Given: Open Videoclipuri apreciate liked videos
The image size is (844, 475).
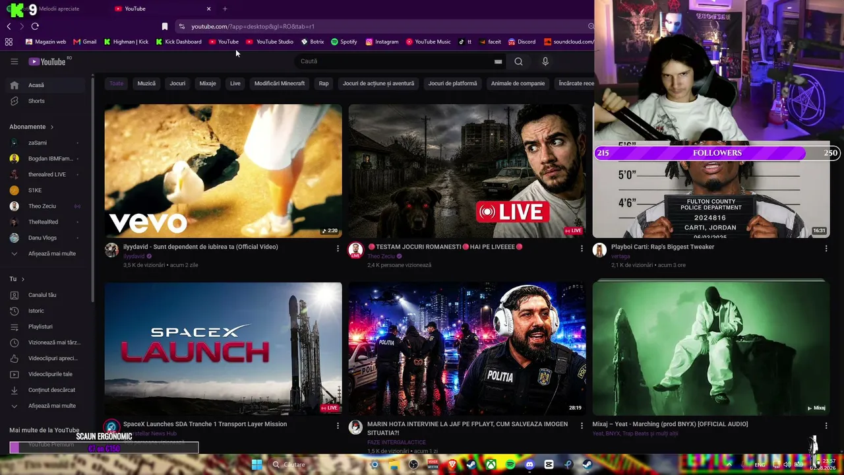Looking at the screenshot, I should point(46,358).
